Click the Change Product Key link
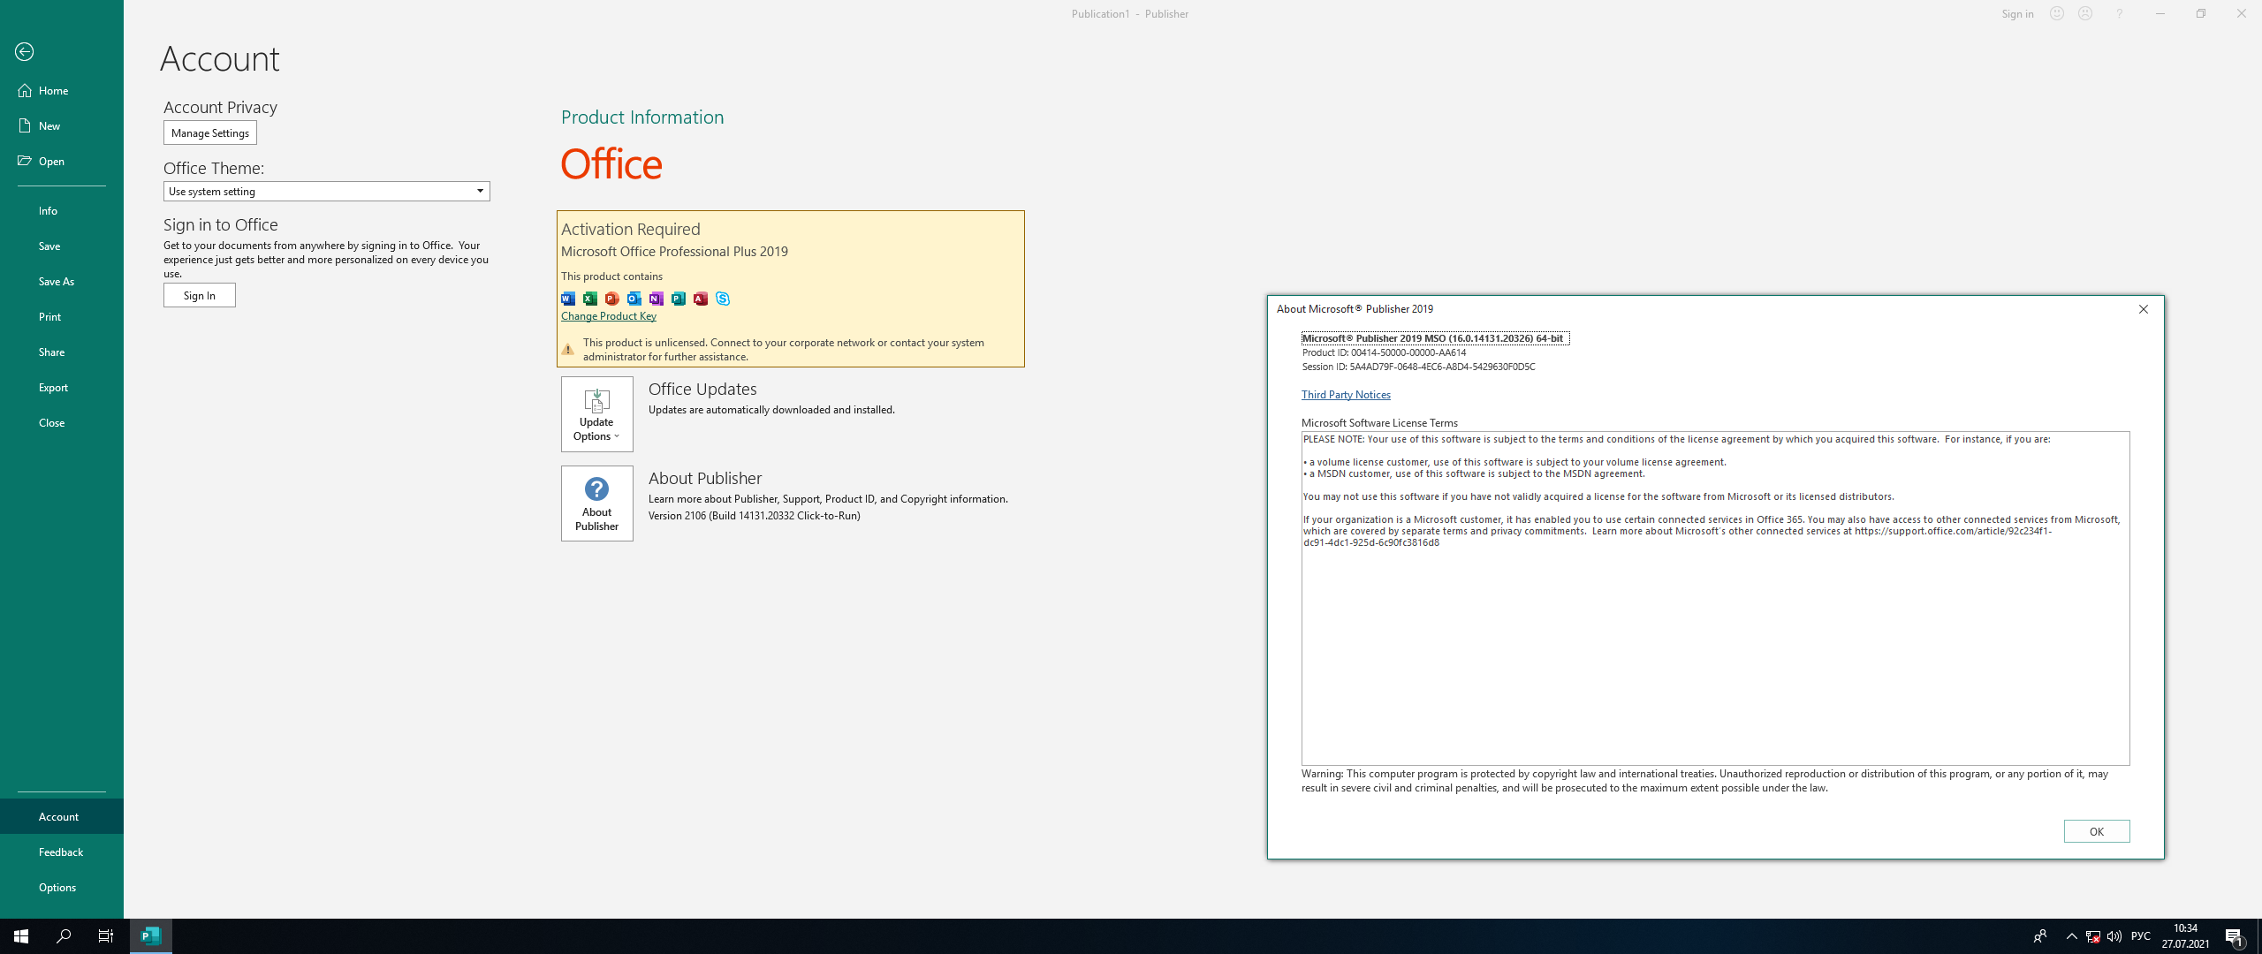 tap(608, 316)
